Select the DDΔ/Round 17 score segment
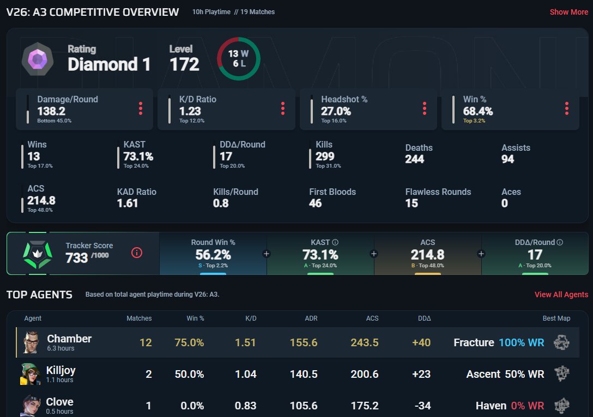 tap(535, 254)
